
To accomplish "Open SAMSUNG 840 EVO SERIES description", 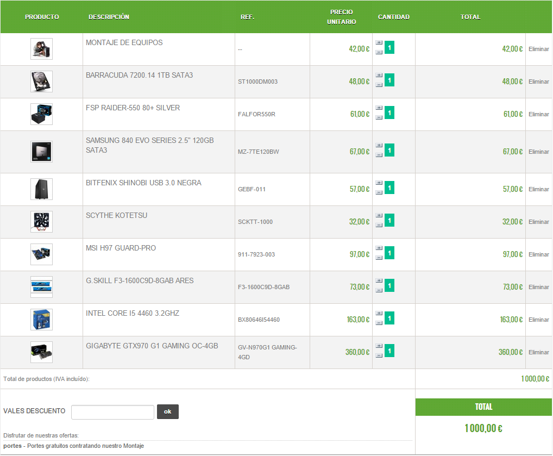I will [149, 146].
